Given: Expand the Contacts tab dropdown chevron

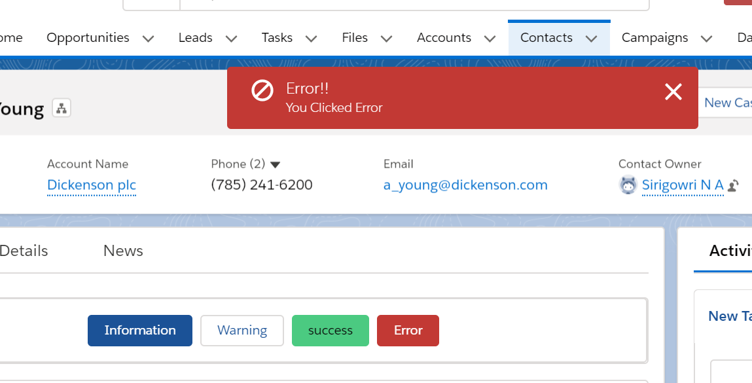Looking at the screenshot, I should coord(592,39).
